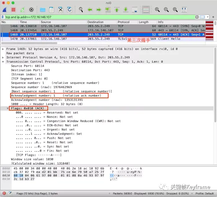This screenshot has width=217, height=197.
Task: Go back in packet history
Action: pyautogui.click(x=90, y=10)
